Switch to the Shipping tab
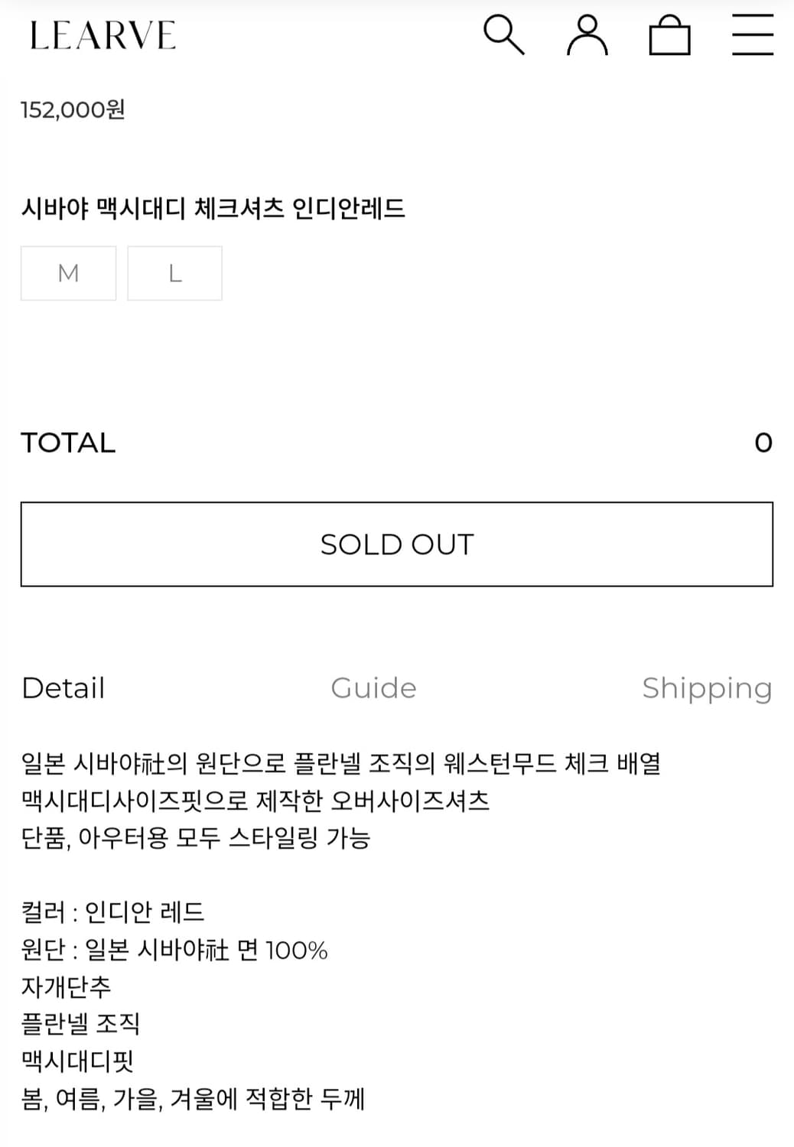The width and height of the screenshot is (794, 1147). coord(706,688)
